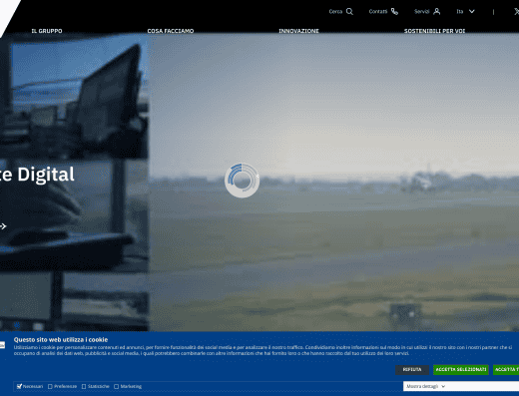This screenshot has width=519, height=396.
Task: Open the IL GRUPPO menu
Action: tap(47, 31)
